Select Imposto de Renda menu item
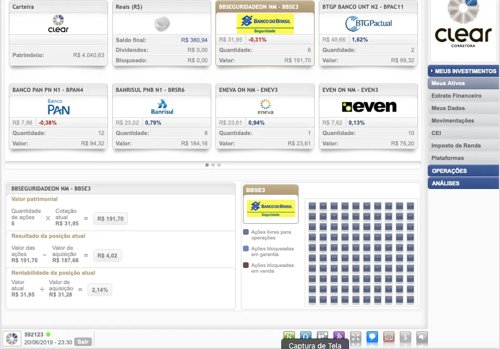Viewport: 500px width, 349px height. point(456,145)
